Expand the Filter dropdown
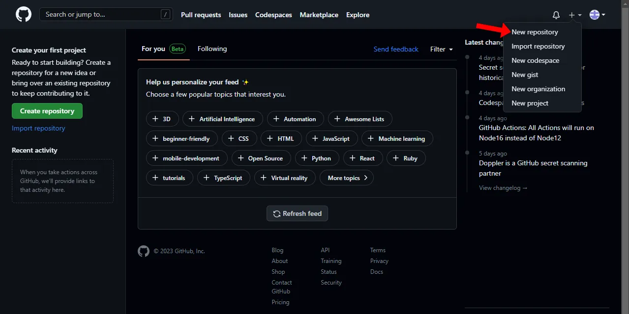Image resolution: width=629 pixels, height=314 pixels. 442,49
